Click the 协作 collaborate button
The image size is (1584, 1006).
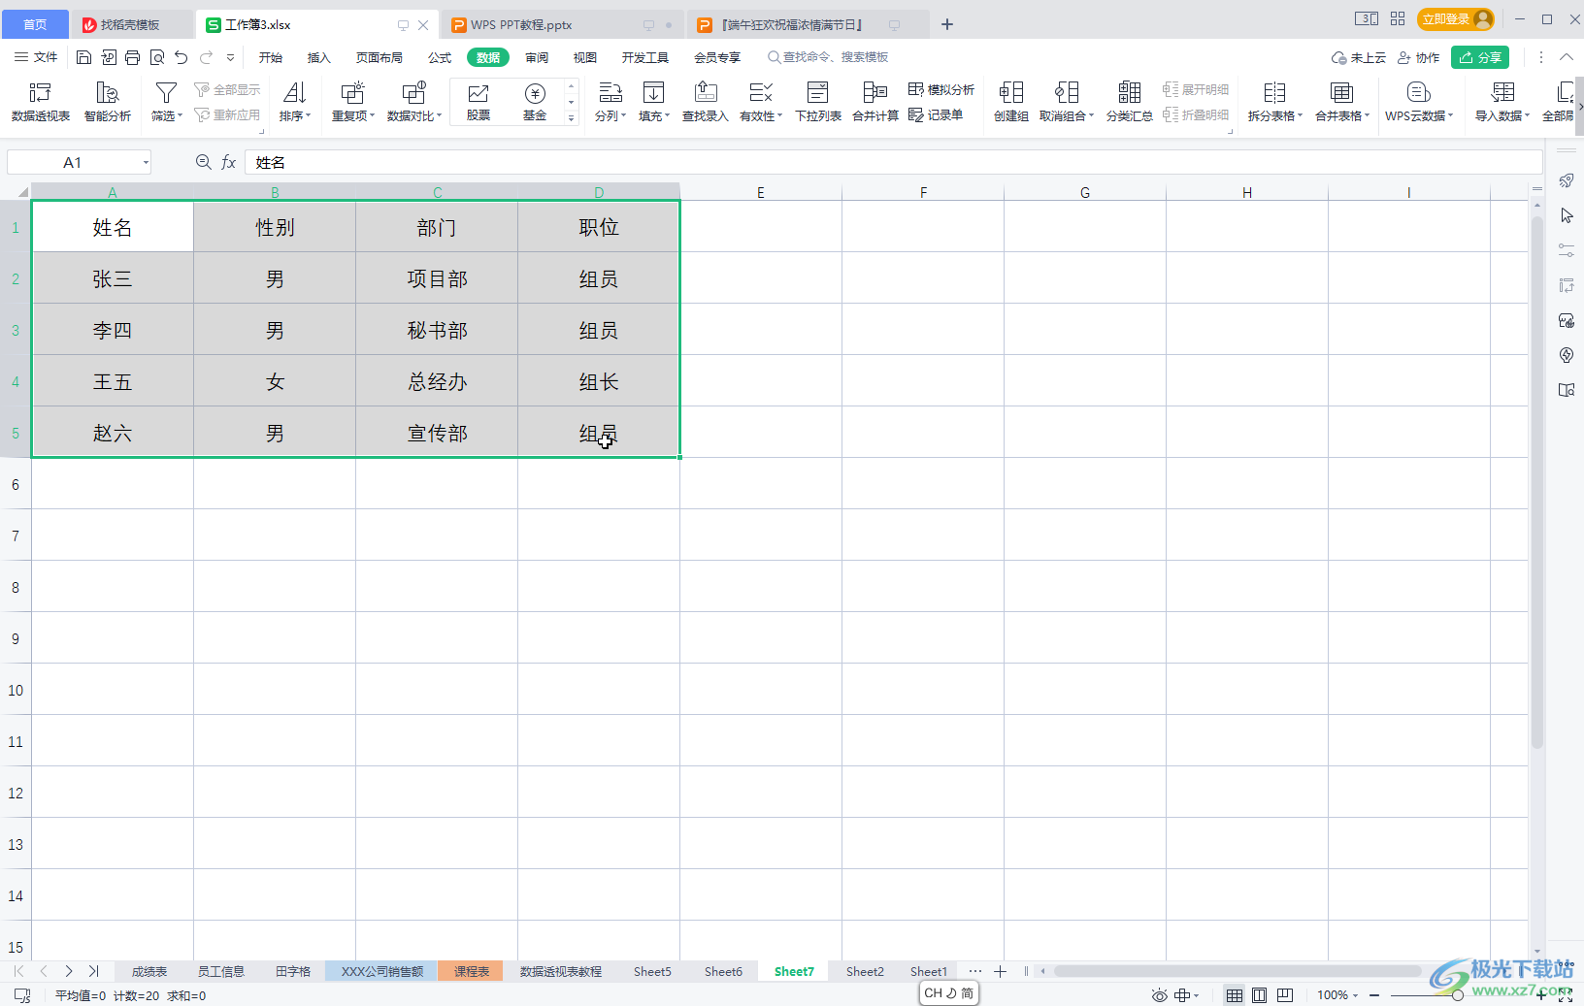tap(1419, 57)
